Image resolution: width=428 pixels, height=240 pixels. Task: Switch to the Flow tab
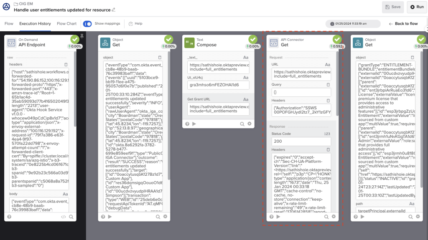pyautogui.click(x=9, y=24)
